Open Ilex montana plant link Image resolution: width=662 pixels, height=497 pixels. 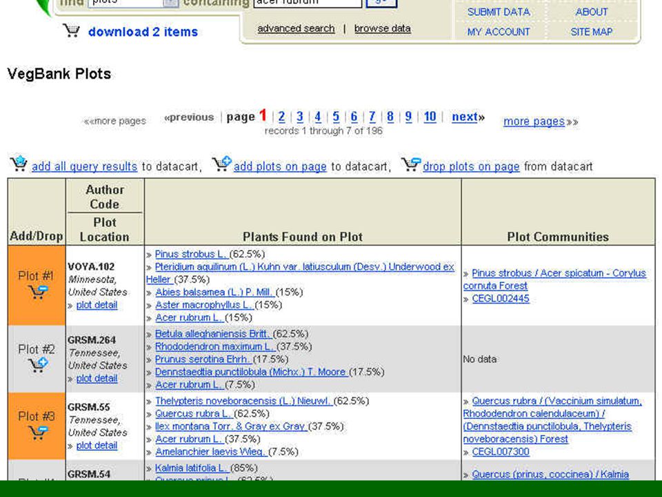[232, 426]
